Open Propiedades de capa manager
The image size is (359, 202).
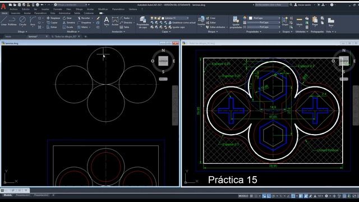143,22
